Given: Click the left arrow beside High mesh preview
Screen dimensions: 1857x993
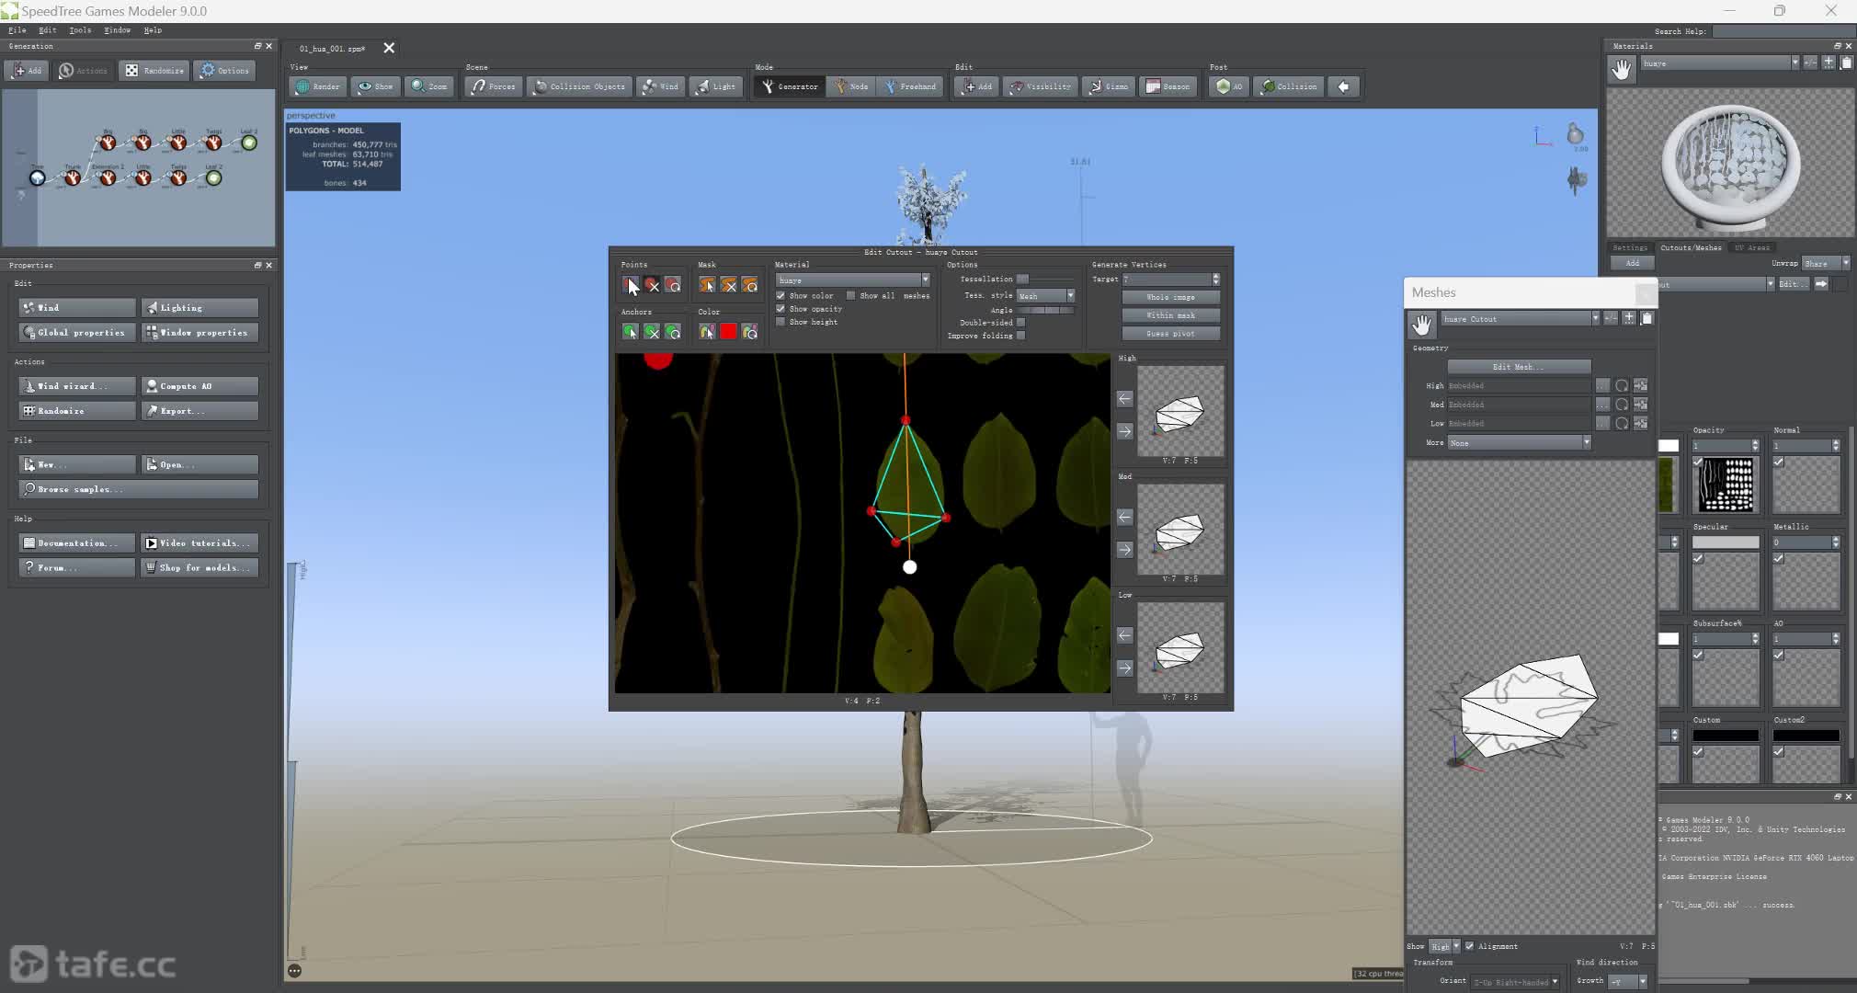Looking at the screenshot, I should pyautogui.click(x=1124, y=398).
